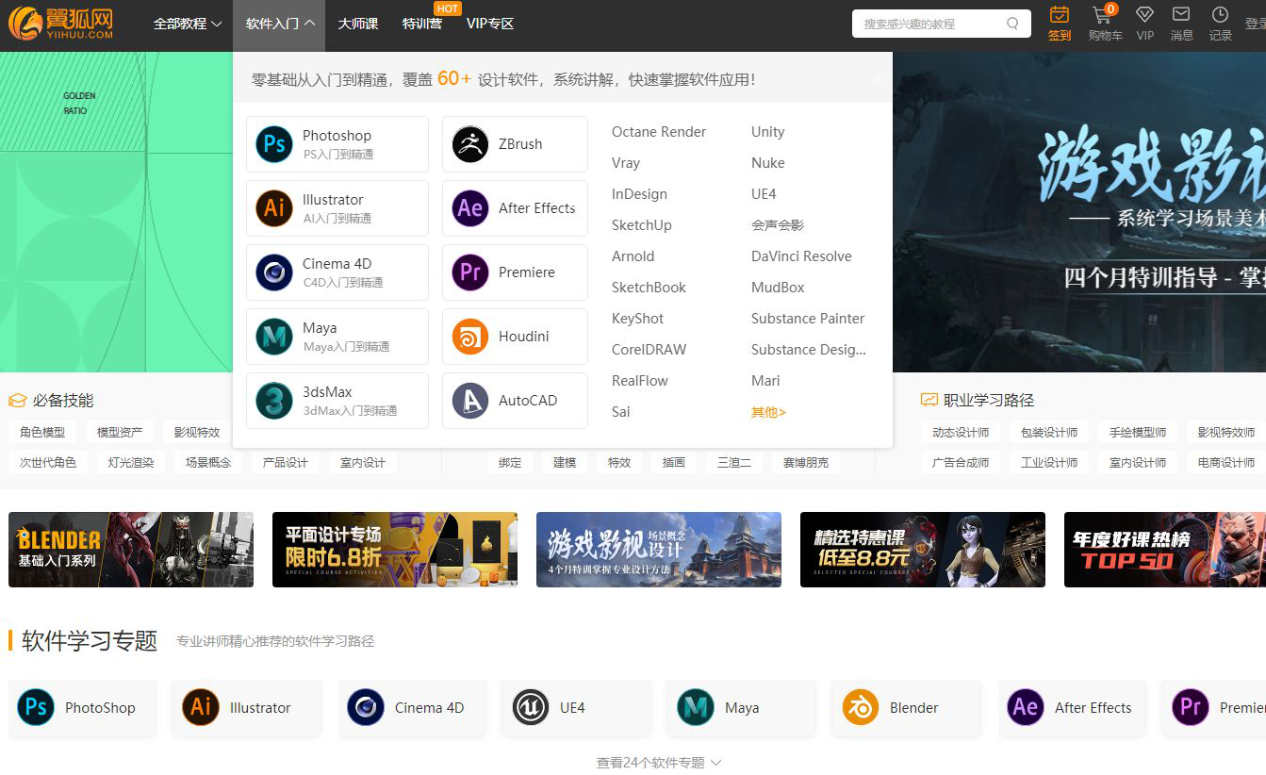Open the 游戏影视场景概念设计 small banner
This screenshot has width=1266, height=775.
click(659, 550)
